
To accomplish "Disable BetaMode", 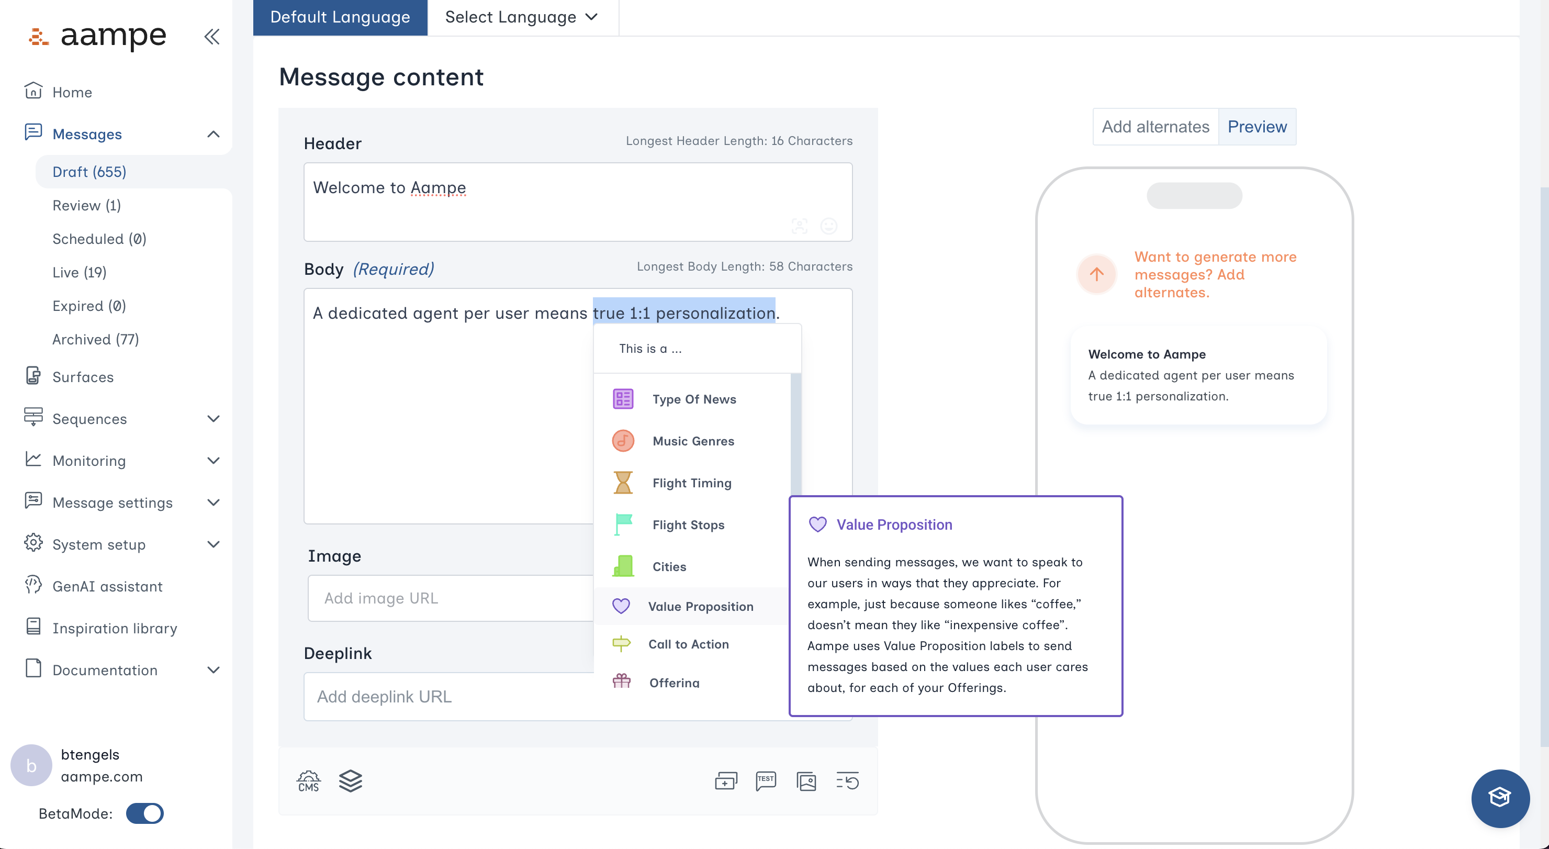I will click(x=145, y=813).
